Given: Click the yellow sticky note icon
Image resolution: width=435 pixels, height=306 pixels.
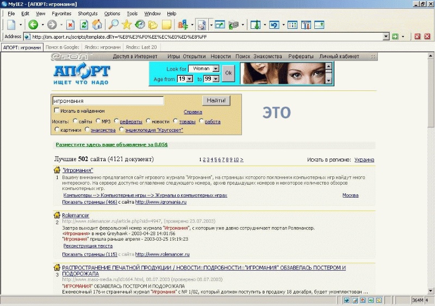Looking at the screenshot, I should coord(166,25).
